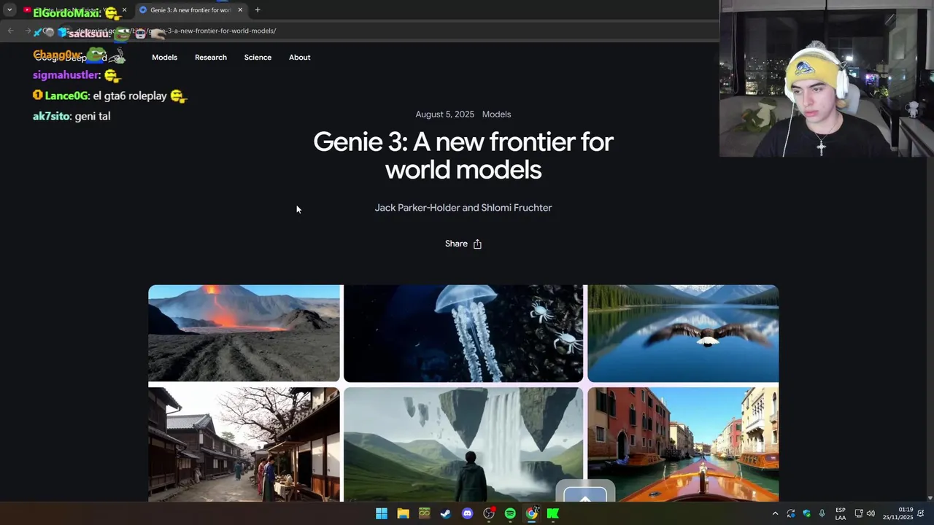Open the Science navigation menu
The image size is (934, 525).
coord(258,58)
